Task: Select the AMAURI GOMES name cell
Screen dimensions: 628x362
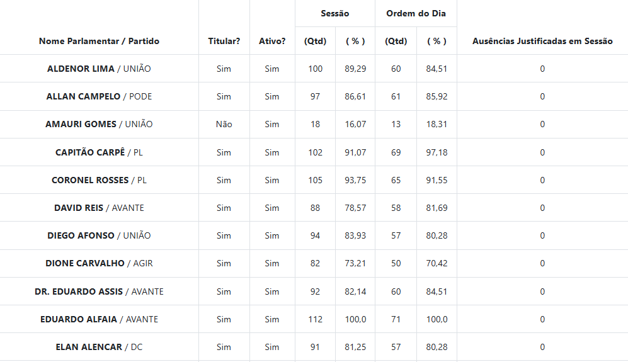Action: [81, 124]
